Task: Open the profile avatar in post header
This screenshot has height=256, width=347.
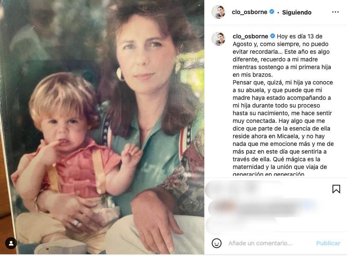Action: (218, 12)
